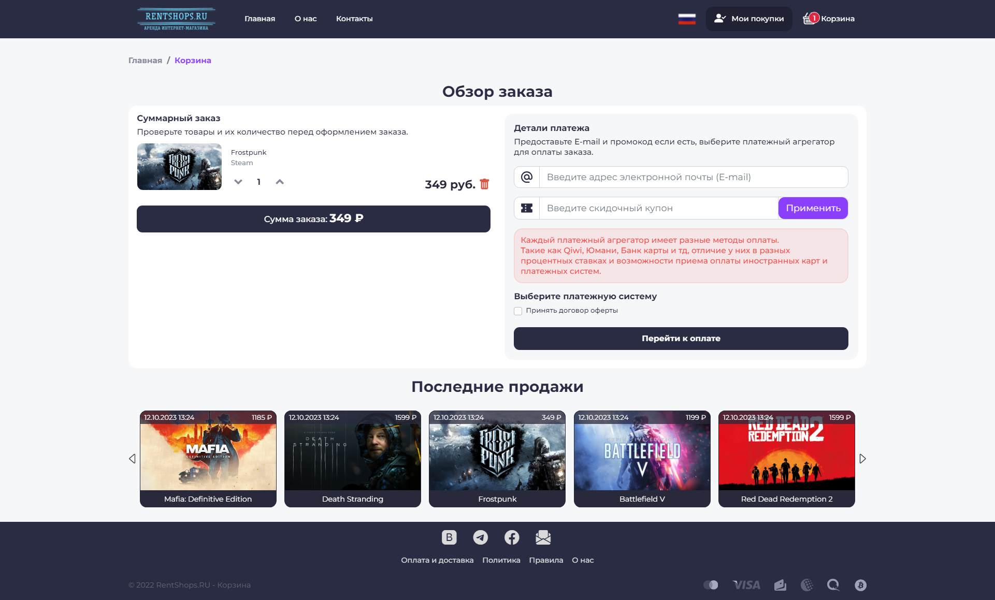Image resolution: width=995 pixels, height=600 pixels.
Task: Open Оплата и доставка footer link
Action: point(437,560)
